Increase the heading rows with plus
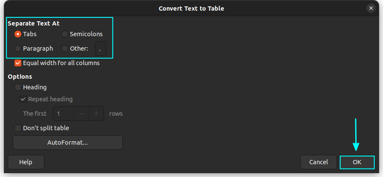This screenshot has height=177, width=383. pos(96,114)
